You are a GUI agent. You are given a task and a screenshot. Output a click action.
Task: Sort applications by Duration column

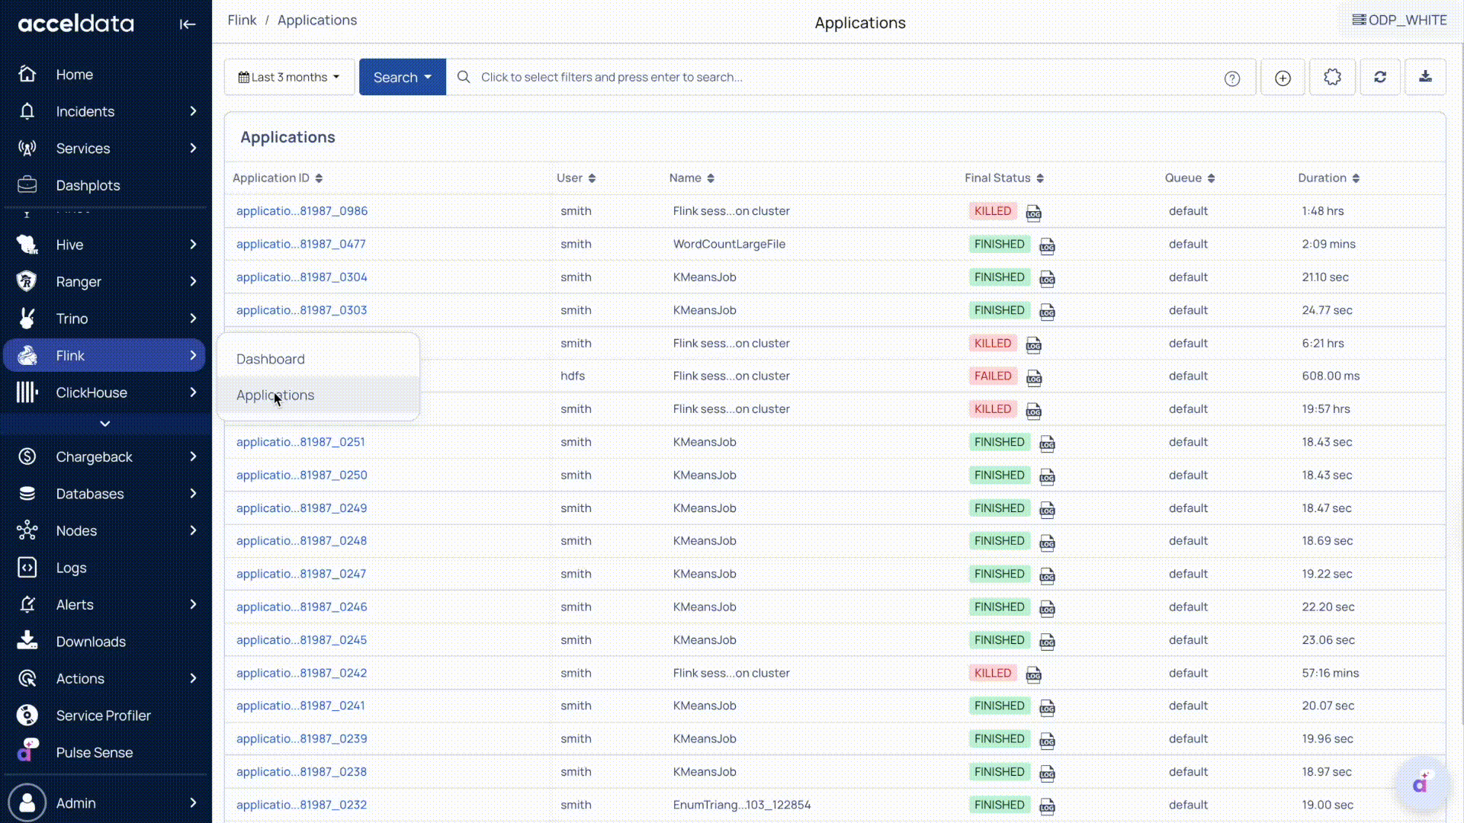(1355, 178)
